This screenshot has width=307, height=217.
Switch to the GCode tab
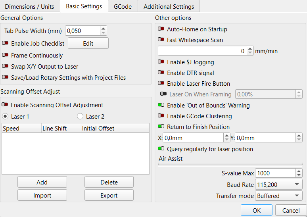point(123,6)
